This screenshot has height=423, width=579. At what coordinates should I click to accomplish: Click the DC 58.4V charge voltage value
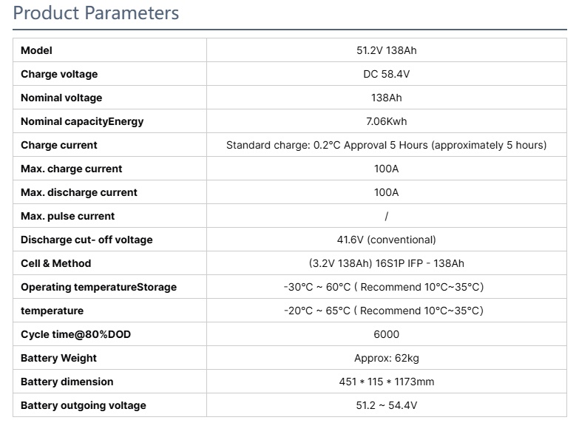386,74
